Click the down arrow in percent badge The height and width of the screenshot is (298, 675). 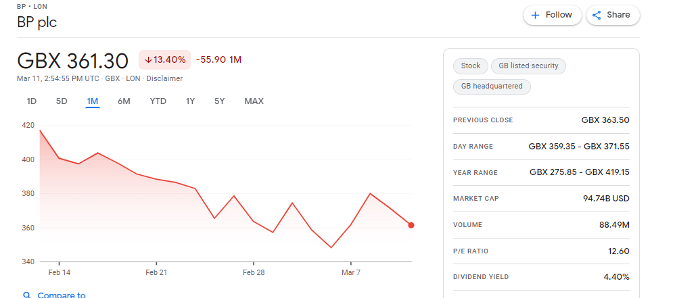[x=148, y=59]
